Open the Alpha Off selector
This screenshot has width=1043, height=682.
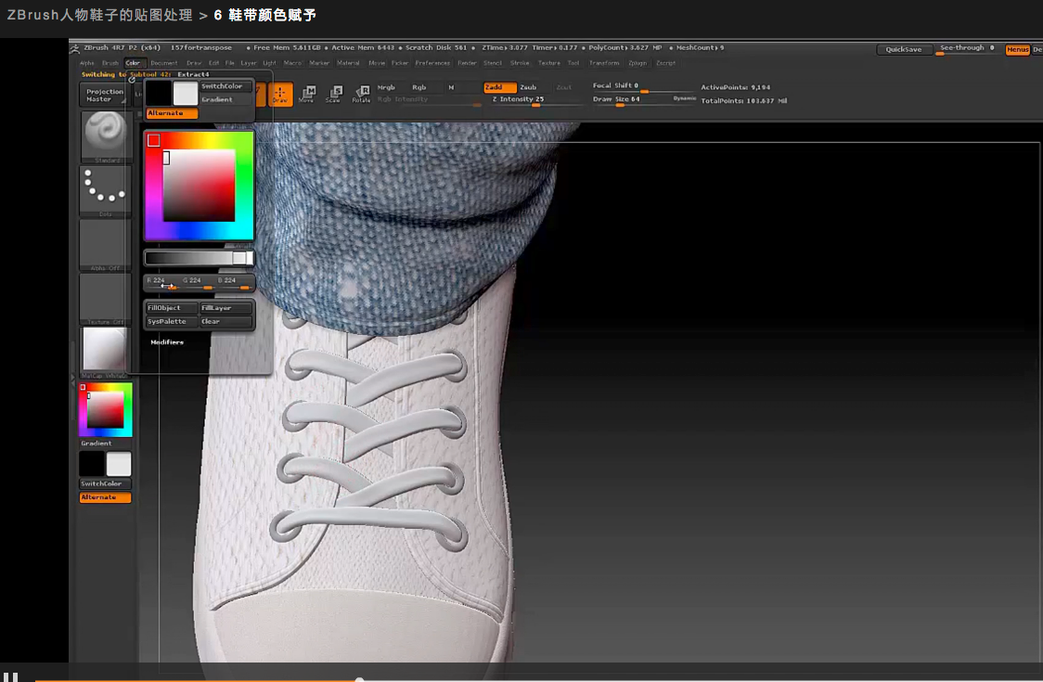click(105, 245)
